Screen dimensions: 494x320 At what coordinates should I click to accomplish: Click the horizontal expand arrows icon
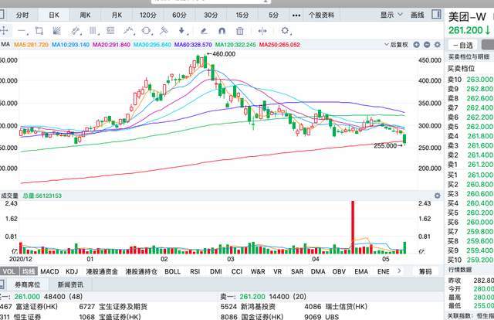262,31
